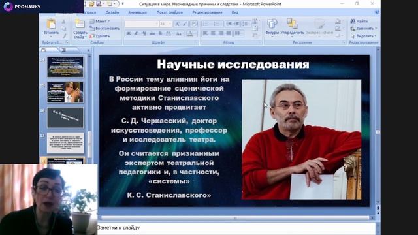This screenshot has width=418, height=235.
Task: Click the Open folder icon in quick access toolbar
Action: coord(91,4)
